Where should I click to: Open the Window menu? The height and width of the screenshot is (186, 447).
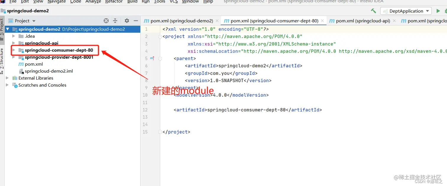tap(190, 1)
